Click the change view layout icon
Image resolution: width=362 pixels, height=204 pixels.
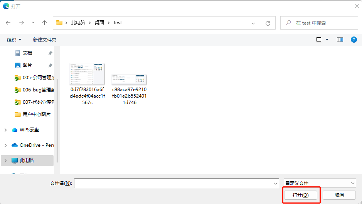point(319,40)
